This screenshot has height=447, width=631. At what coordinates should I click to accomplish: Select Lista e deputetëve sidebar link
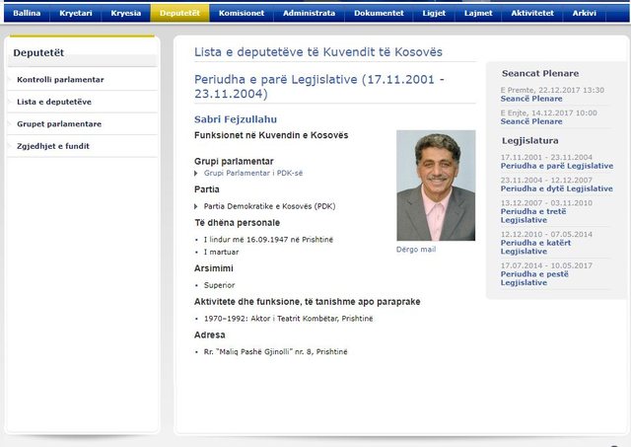pyautogui.click(x=54, y=102)
